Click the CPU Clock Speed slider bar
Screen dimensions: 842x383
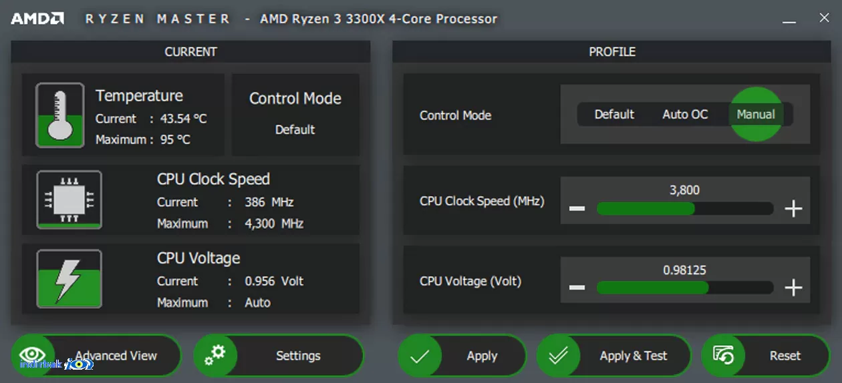pos(685,209)
